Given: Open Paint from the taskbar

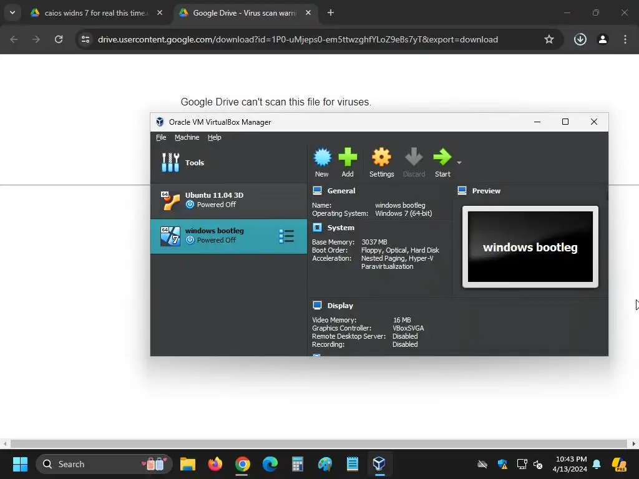Looking at the screenshot, I should coord(324,464).
